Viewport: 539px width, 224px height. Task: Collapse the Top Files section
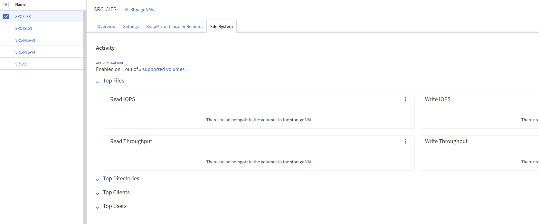click(x=98, y=82)
